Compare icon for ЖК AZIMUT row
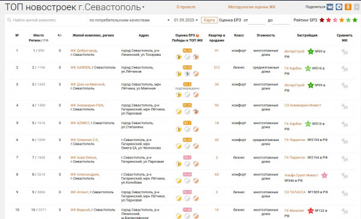Viewport: 361px width, 219px height. [x=344, y=124]
